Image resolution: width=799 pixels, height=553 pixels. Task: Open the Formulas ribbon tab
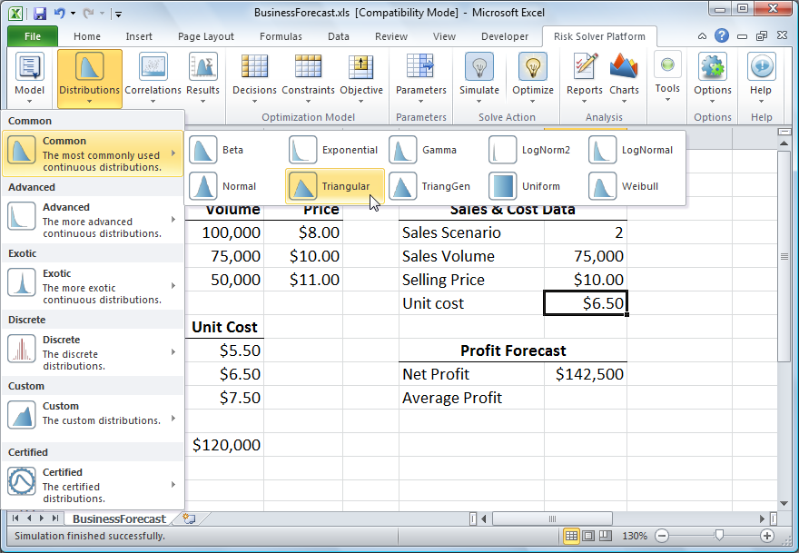click(x=281, y=37)
